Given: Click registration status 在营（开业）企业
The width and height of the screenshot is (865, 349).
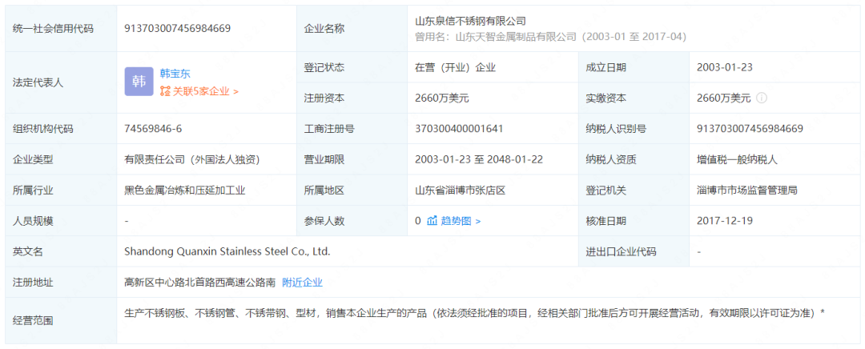Looking at the screenshot, I should pyautogui.click(x=456, y=68).
